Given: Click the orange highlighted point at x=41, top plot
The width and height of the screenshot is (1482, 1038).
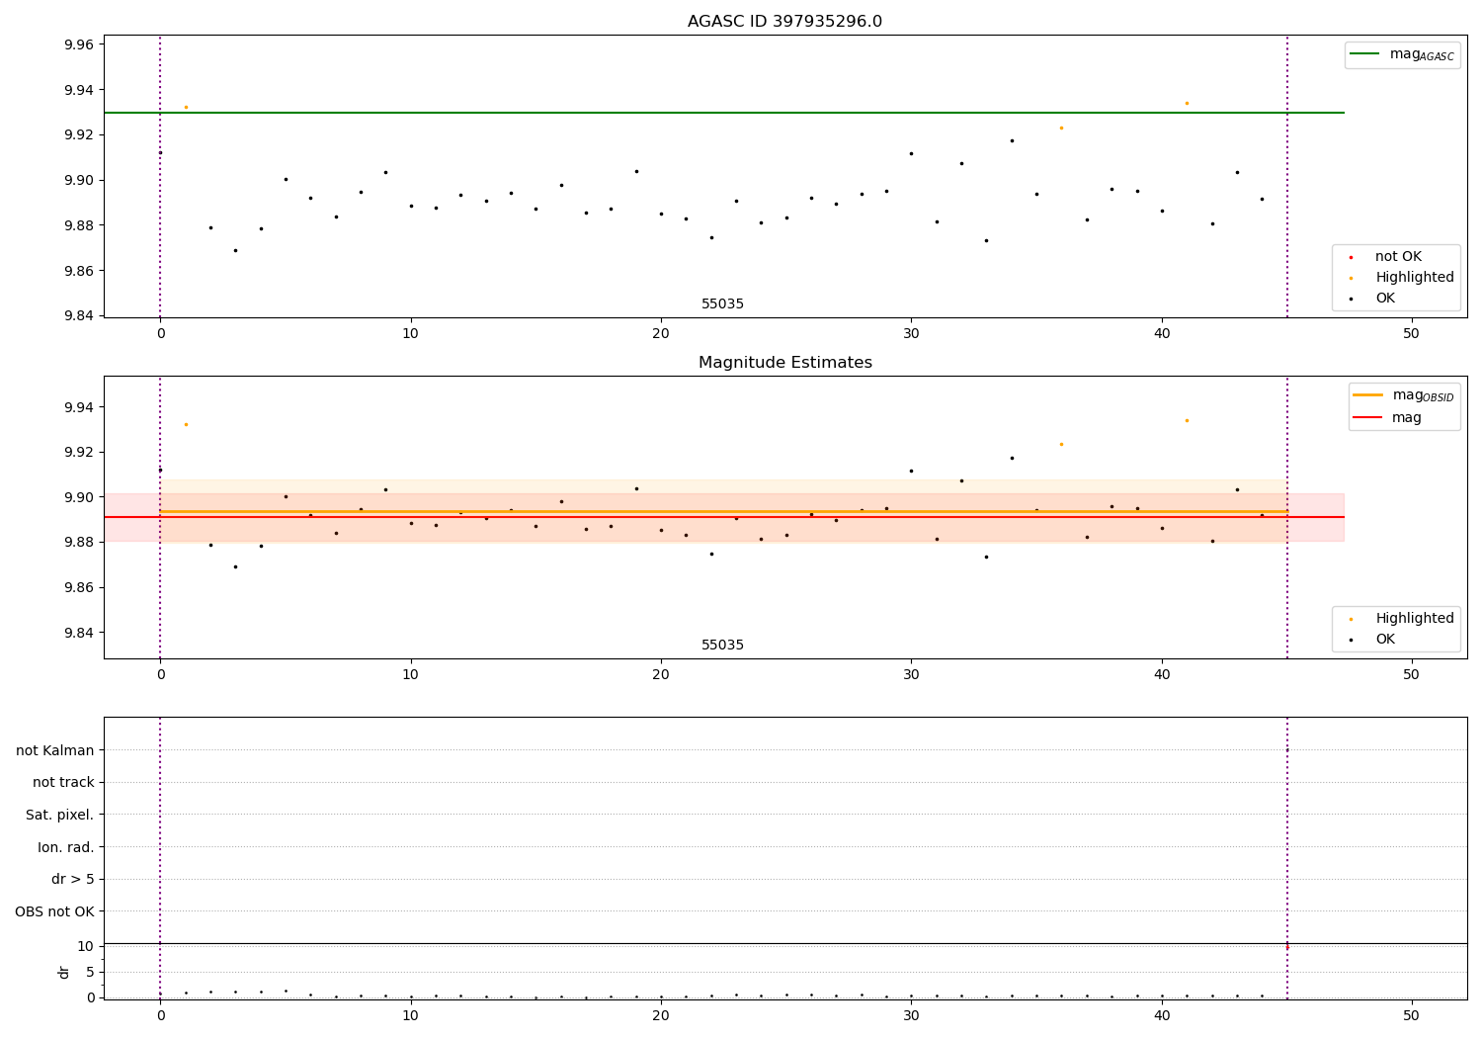Looking at the screenshot, I should tap(1187, 103).
